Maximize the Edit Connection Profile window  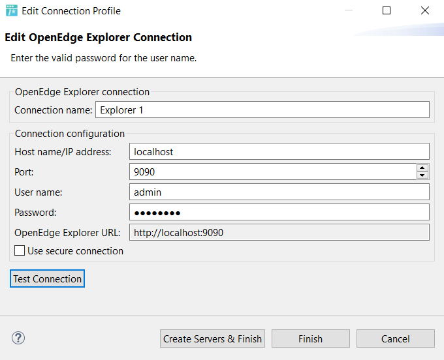[387, 10]
